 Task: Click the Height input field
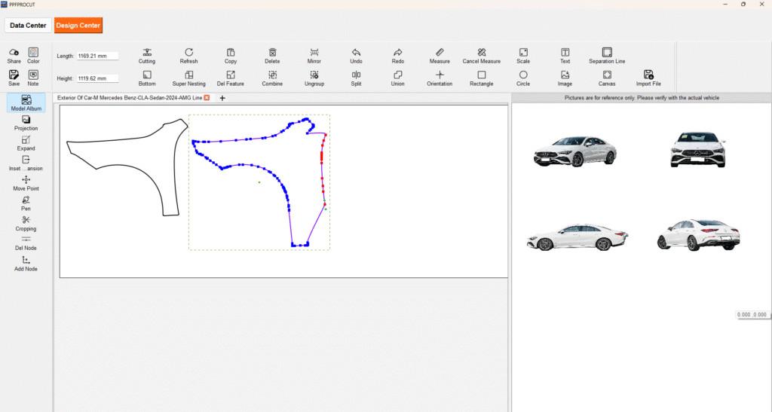(x=97, y=78)
